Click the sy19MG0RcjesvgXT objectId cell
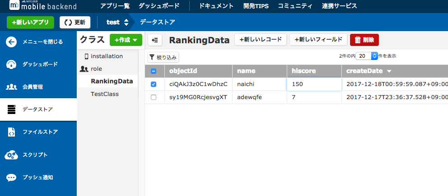This screenshot has height=196, width=448. [199, 97]
